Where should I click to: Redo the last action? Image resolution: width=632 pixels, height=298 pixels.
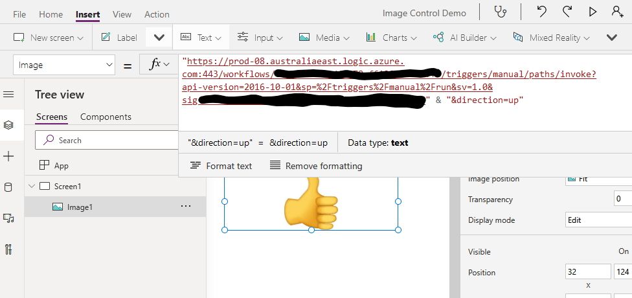pos(567,12)
